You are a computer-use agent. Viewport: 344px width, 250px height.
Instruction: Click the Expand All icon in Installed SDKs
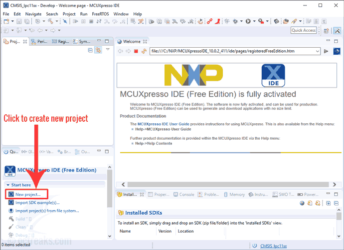click(328, 203)
